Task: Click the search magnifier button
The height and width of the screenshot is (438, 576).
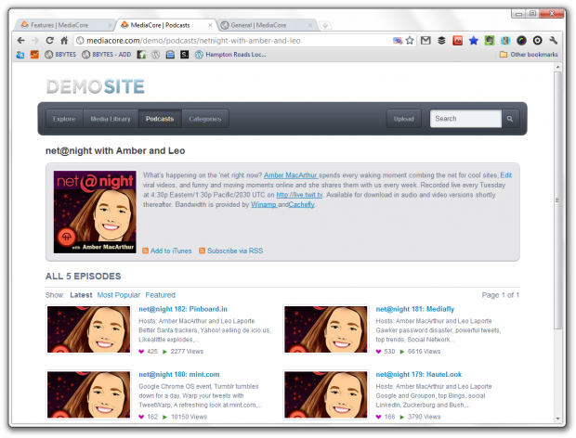Action: tap(510, 119)
